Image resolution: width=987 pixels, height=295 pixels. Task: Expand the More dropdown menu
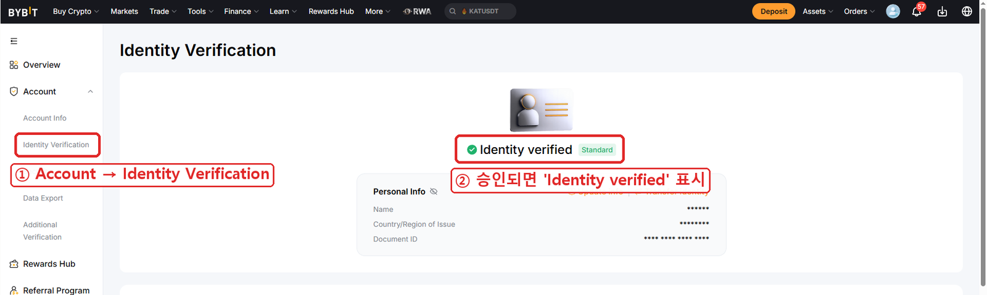378,11
